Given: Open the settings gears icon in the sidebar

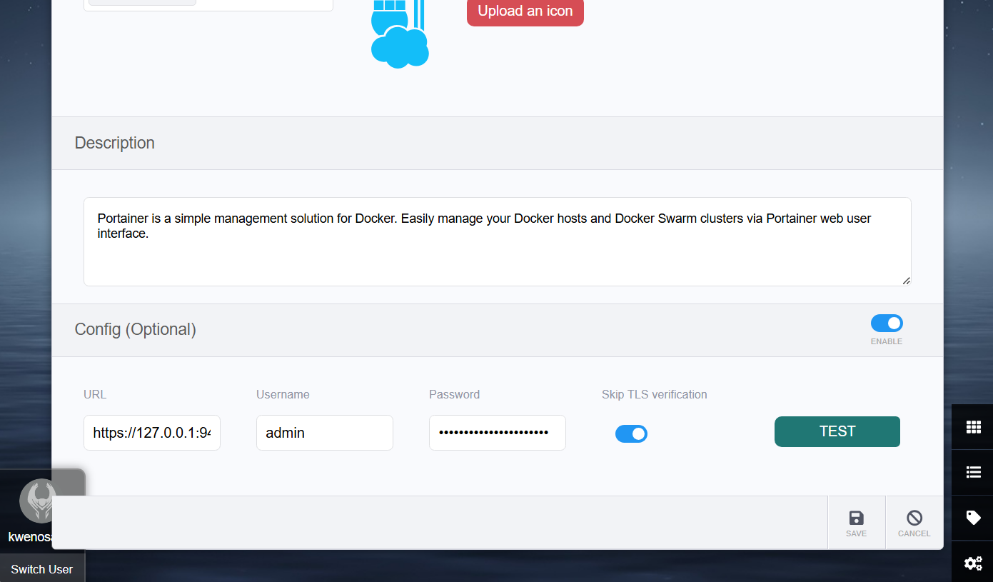Looking at the screenshot, I should (x=973, y=563).
